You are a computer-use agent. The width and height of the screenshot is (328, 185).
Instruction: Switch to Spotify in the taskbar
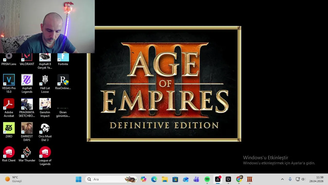pos(207,179)
